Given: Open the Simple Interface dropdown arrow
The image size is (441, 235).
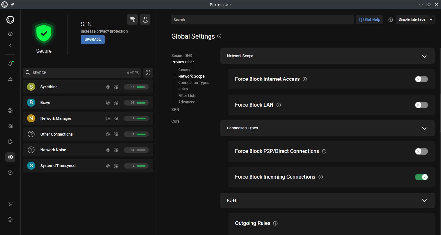Looking at the screenshot, I should click(431, 20).
